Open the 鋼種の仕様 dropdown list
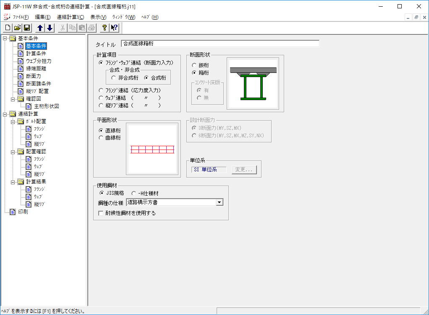Screen dimensions: 429x315 point(219,203)
